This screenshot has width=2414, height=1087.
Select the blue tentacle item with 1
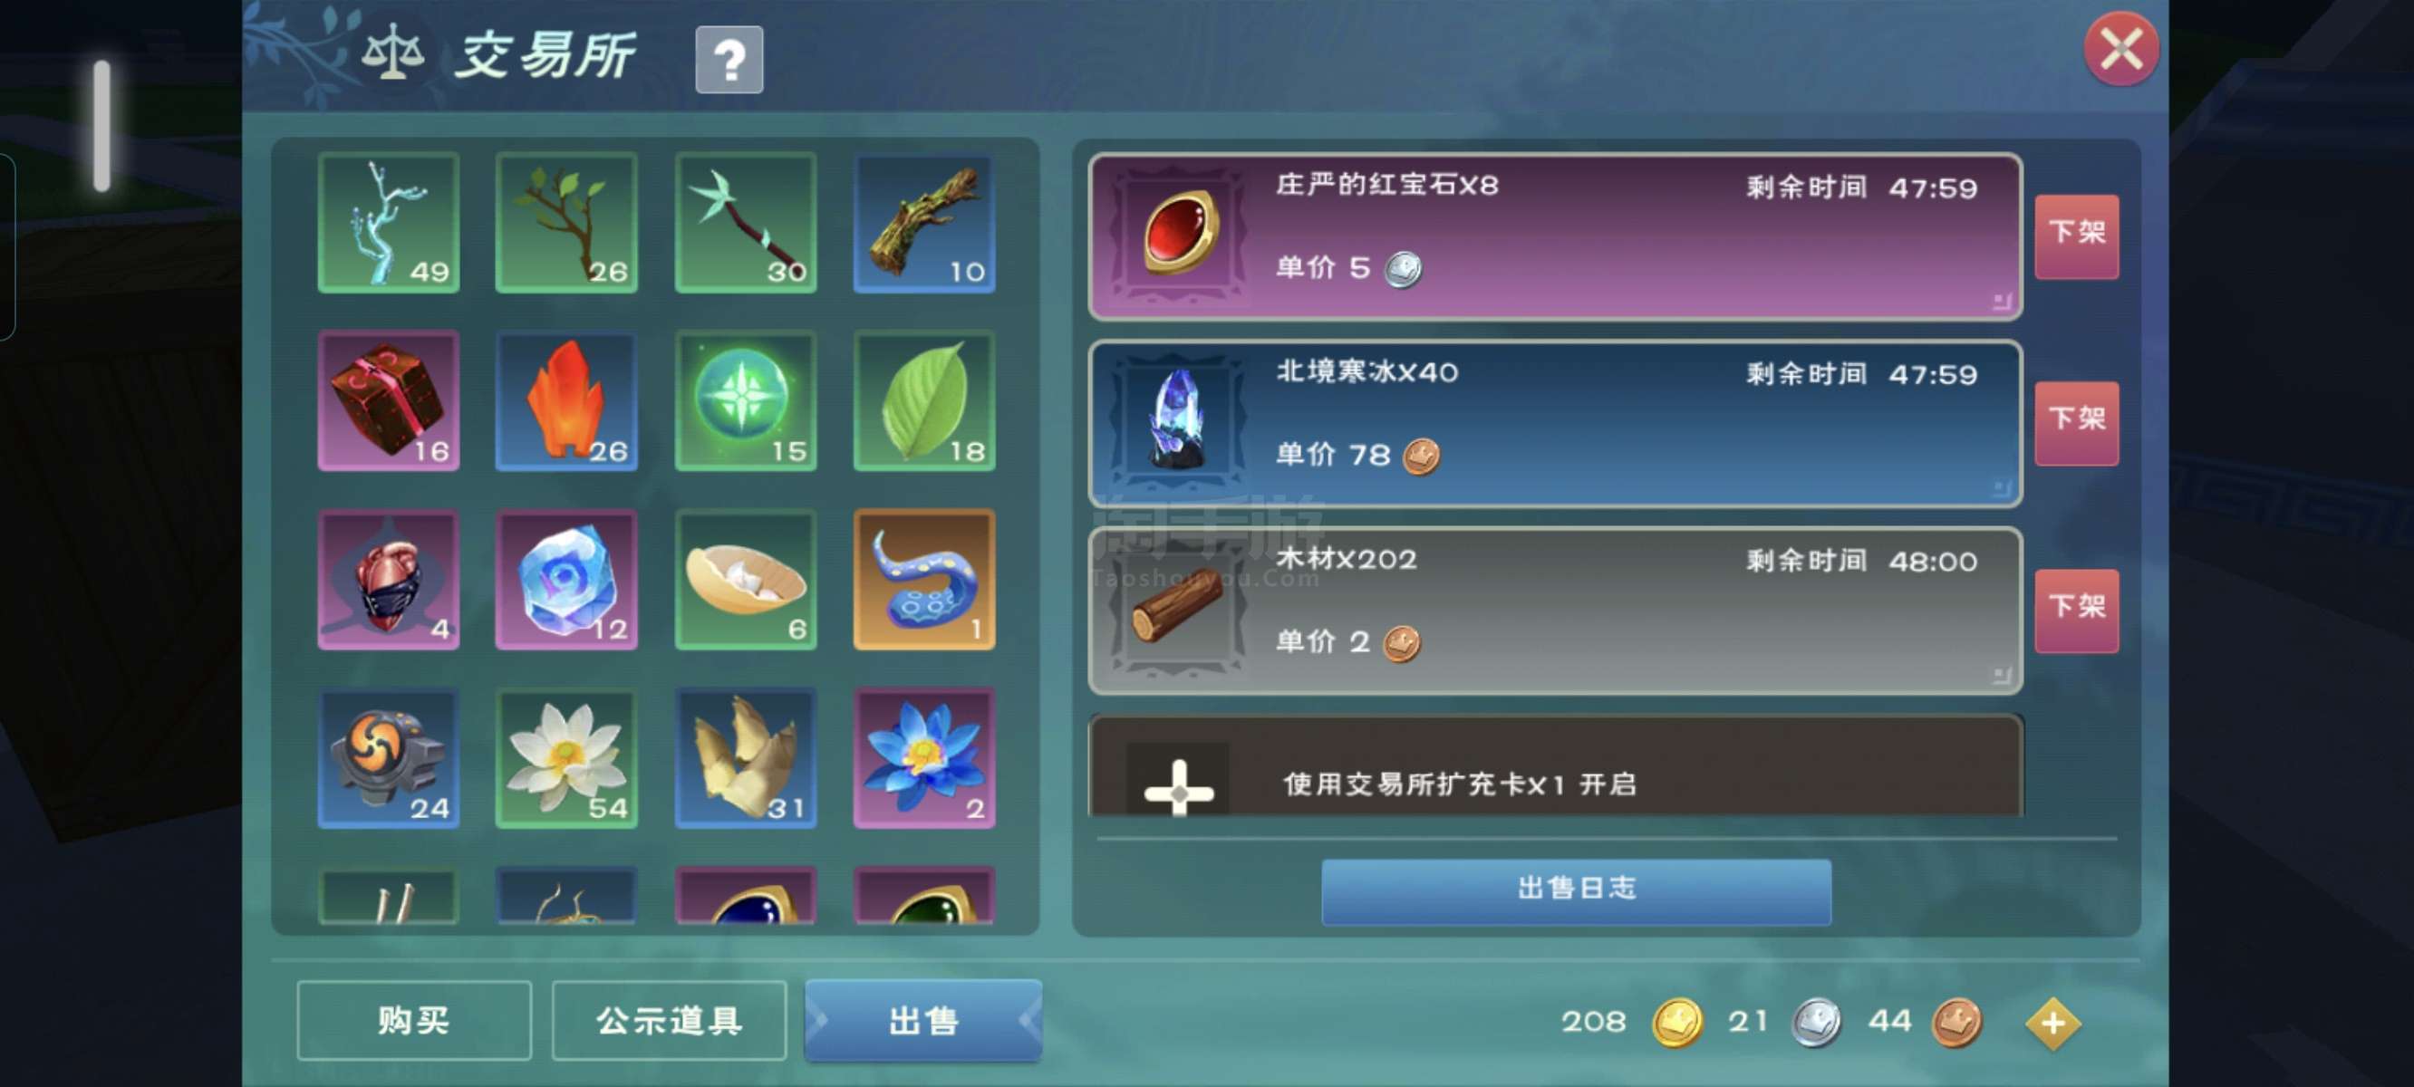coord(924,580)
